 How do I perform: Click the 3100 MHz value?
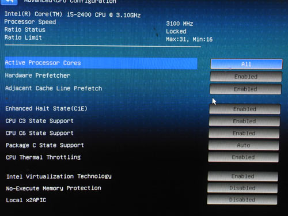(180, 24)
